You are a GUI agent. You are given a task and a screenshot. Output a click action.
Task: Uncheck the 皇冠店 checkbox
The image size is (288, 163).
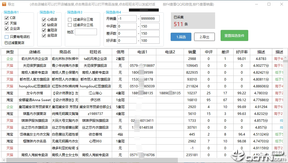click(x=44, y=30)
